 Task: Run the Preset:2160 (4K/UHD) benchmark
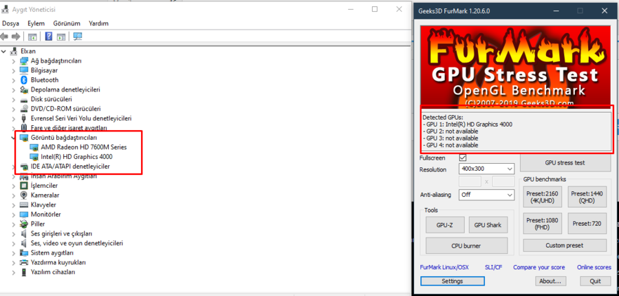pyautogui.click(x=543, y=197)
